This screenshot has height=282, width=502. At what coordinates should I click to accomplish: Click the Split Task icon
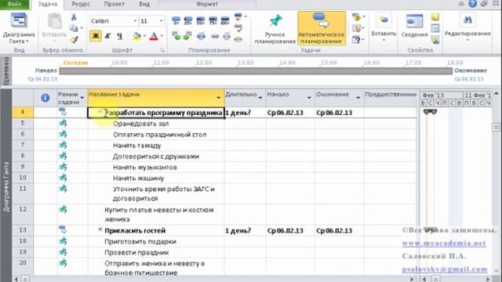(x=201, y=36)
